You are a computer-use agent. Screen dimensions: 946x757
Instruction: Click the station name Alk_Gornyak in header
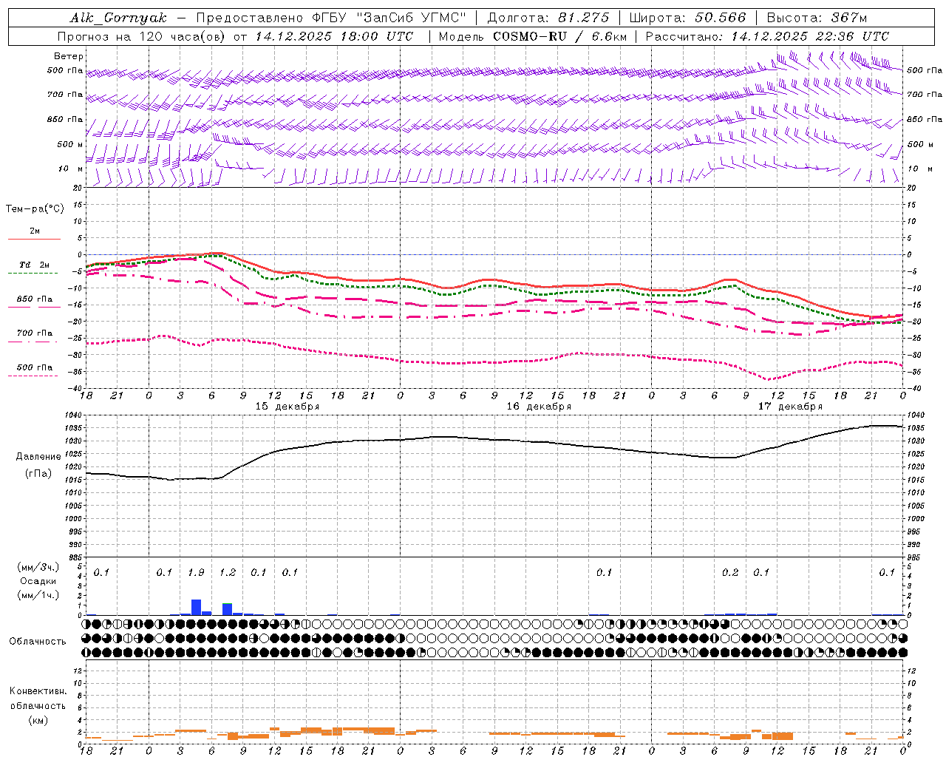pyautogui.click(x=118, y=18)
